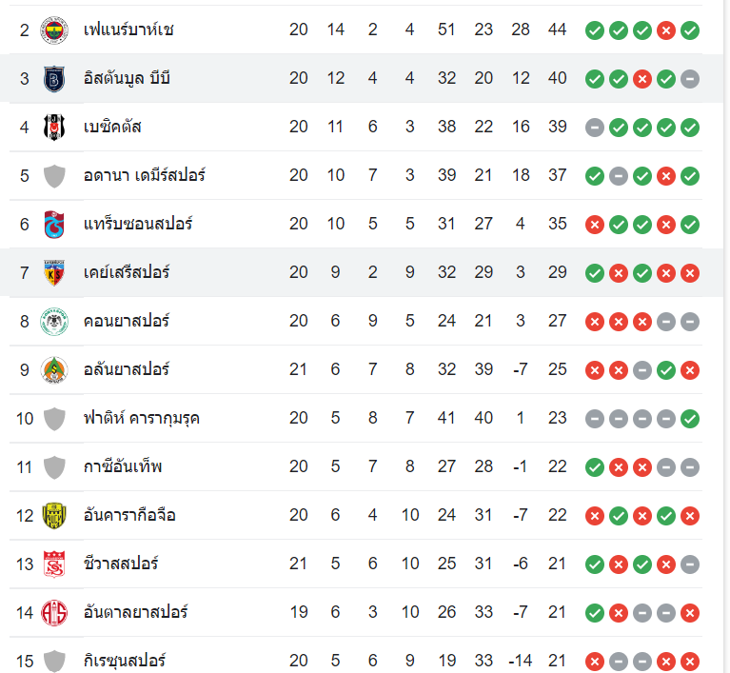730x673 pixels.
Task: Open the แทร็บซอนสปอร์ team page
Action: point(138,224)
